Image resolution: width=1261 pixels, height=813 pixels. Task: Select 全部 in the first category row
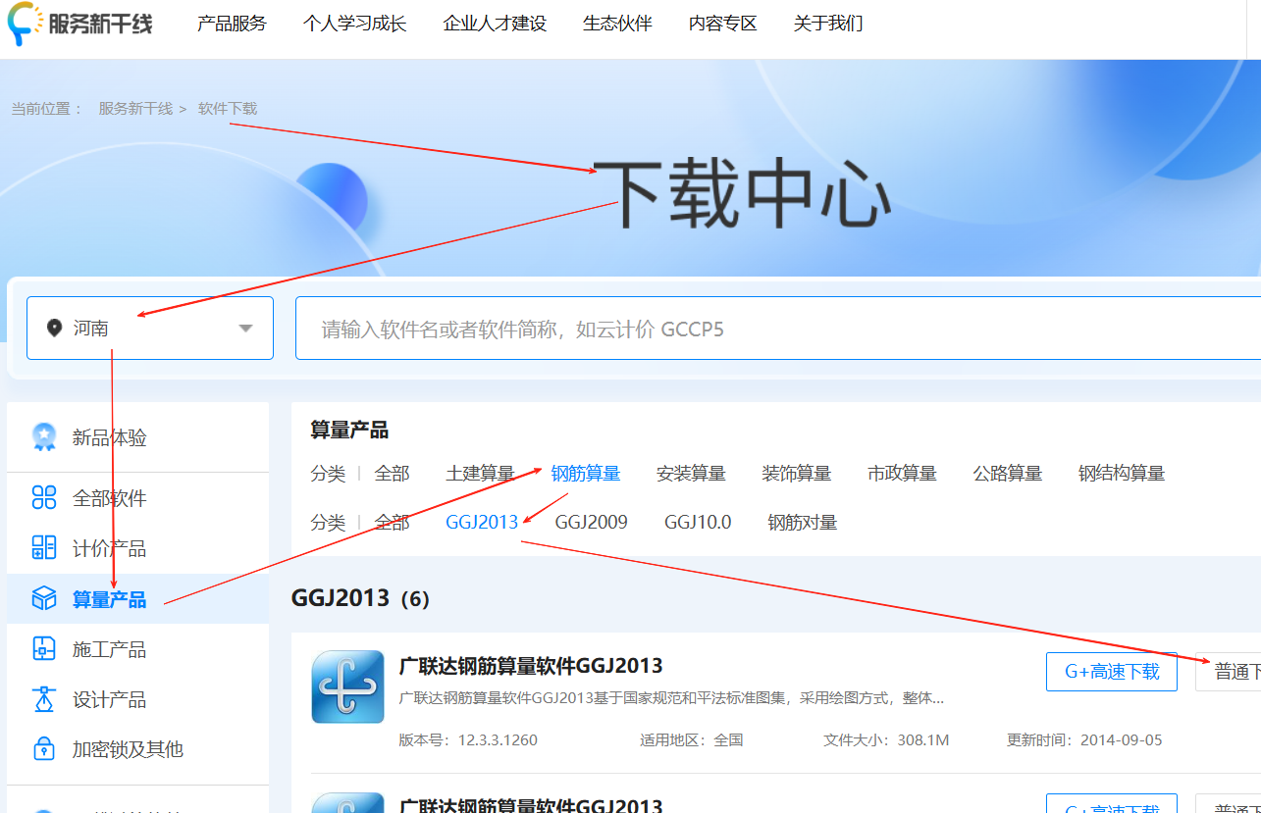[392, 474]
